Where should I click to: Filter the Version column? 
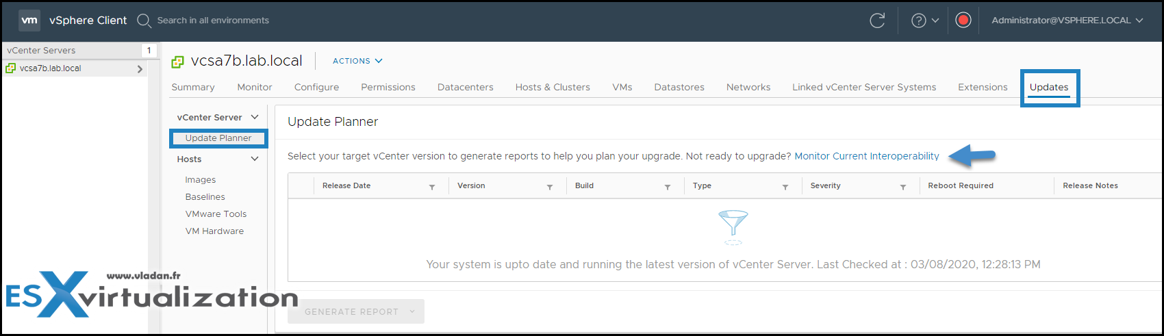point(550,187)
